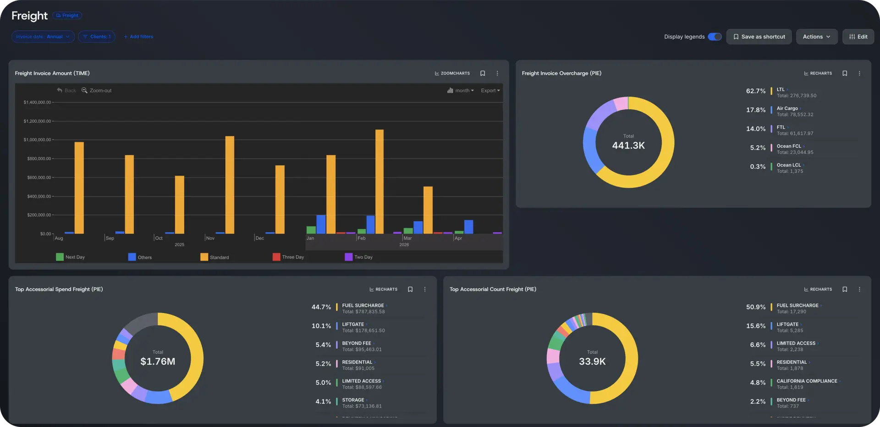The width and height of the screenshot is (880, 427).
Task: Open the Invoice date Annual filter
Action: 43,37
